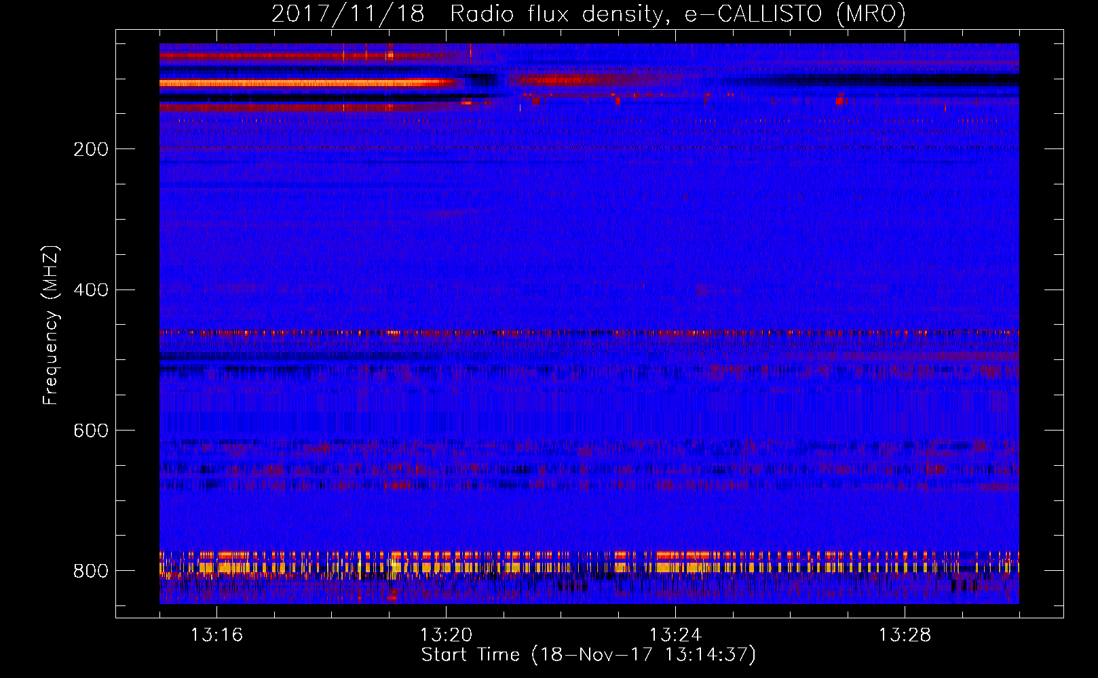Click the '800' frequency tick label
The image size is (1098, 678).
pyautogui.click(x=91, y=571)
